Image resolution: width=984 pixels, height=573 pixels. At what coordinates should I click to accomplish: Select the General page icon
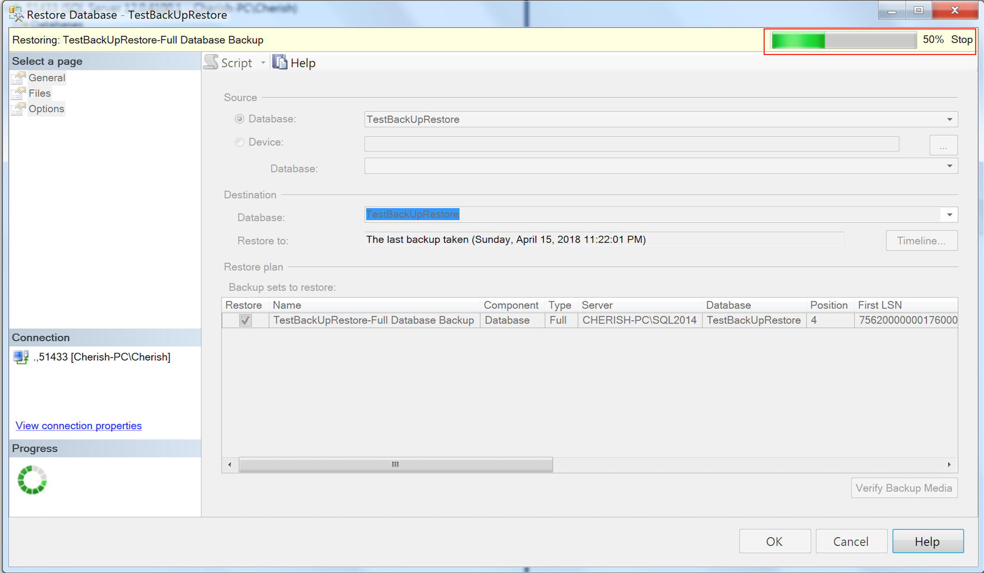19,78
